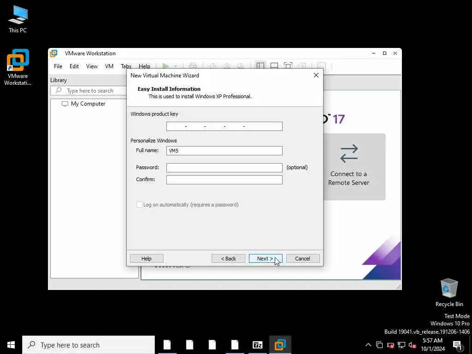472x354 pixels.
Task: Click the full screen mode toolbar icon
Action: pos(288,66)
